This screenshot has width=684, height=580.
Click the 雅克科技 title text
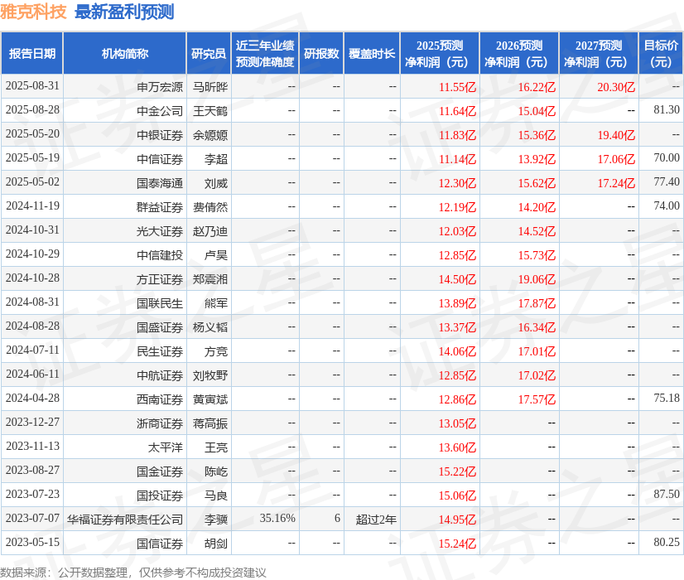pos(33,12)
